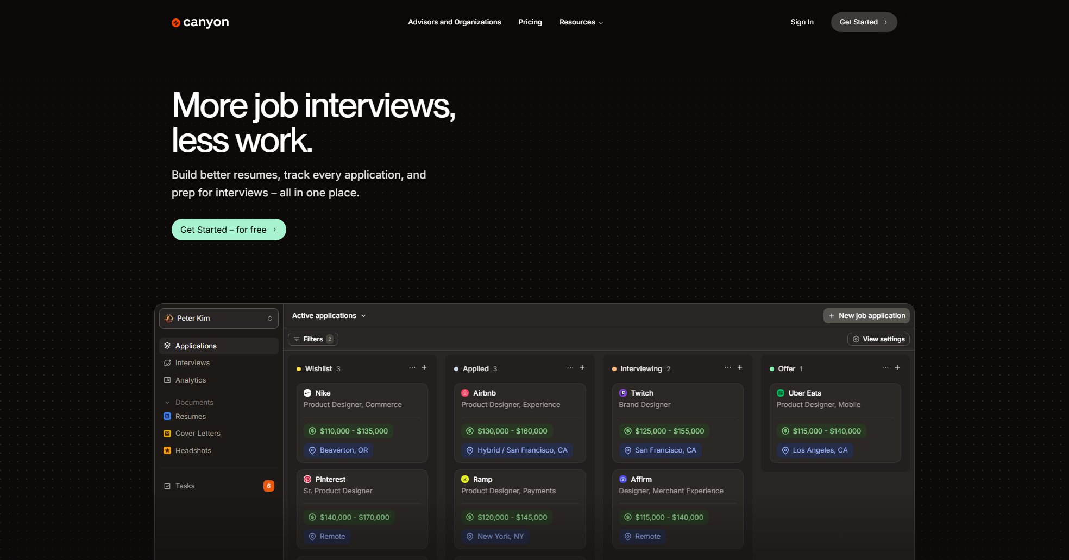The width and height of the screenshot is (1069, 560).
Task: Click the Ramp company logo icon
Action: 465,479
